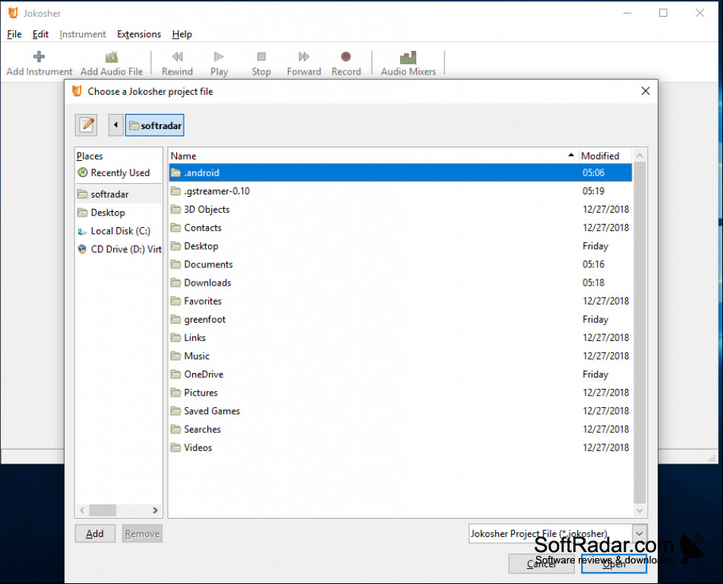Click the file list scrollbar up arrow
The image size is (723, 584).
639,156
